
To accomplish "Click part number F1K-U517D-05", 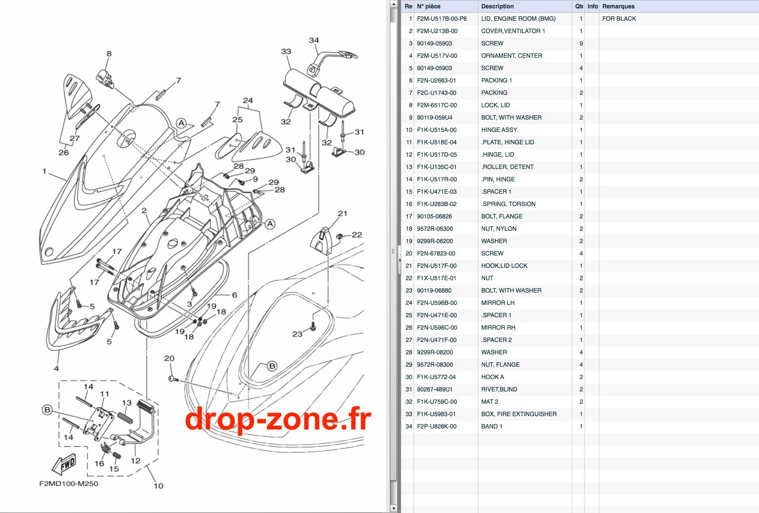I will pyautogui.click(x=437, y=155).
